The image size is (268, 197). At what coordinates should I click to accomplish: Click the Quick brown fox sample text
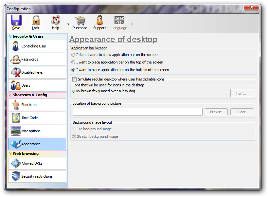coord(103,91)
